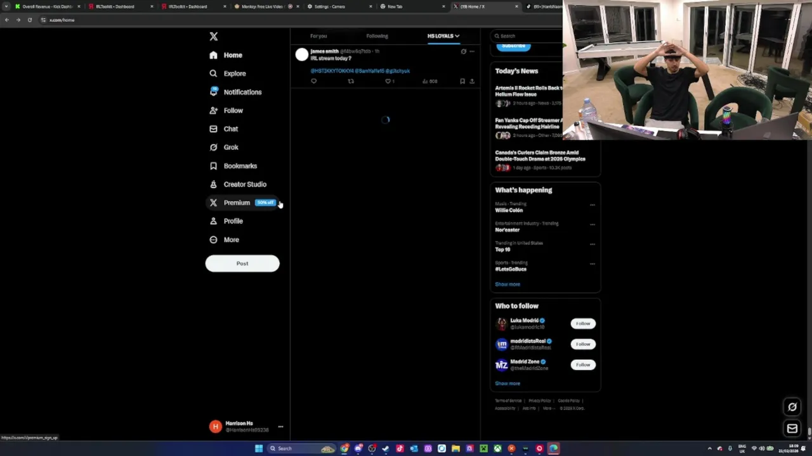
Task: Switch to the For you tab
Action: (x=318, y=36)
